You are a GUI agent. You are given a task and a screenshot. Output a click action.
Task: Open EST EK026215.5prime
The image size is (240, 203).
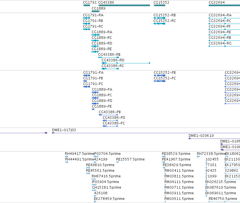[221, 182]
